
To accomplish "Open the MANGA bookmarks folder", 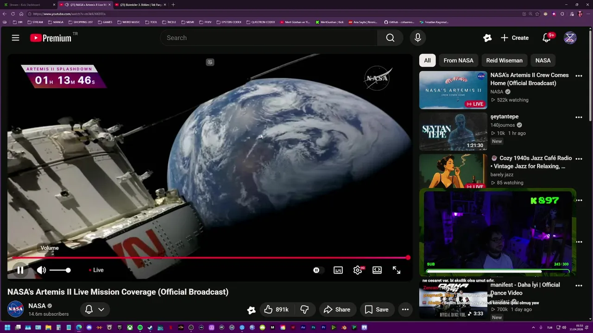I will point(56,22).
